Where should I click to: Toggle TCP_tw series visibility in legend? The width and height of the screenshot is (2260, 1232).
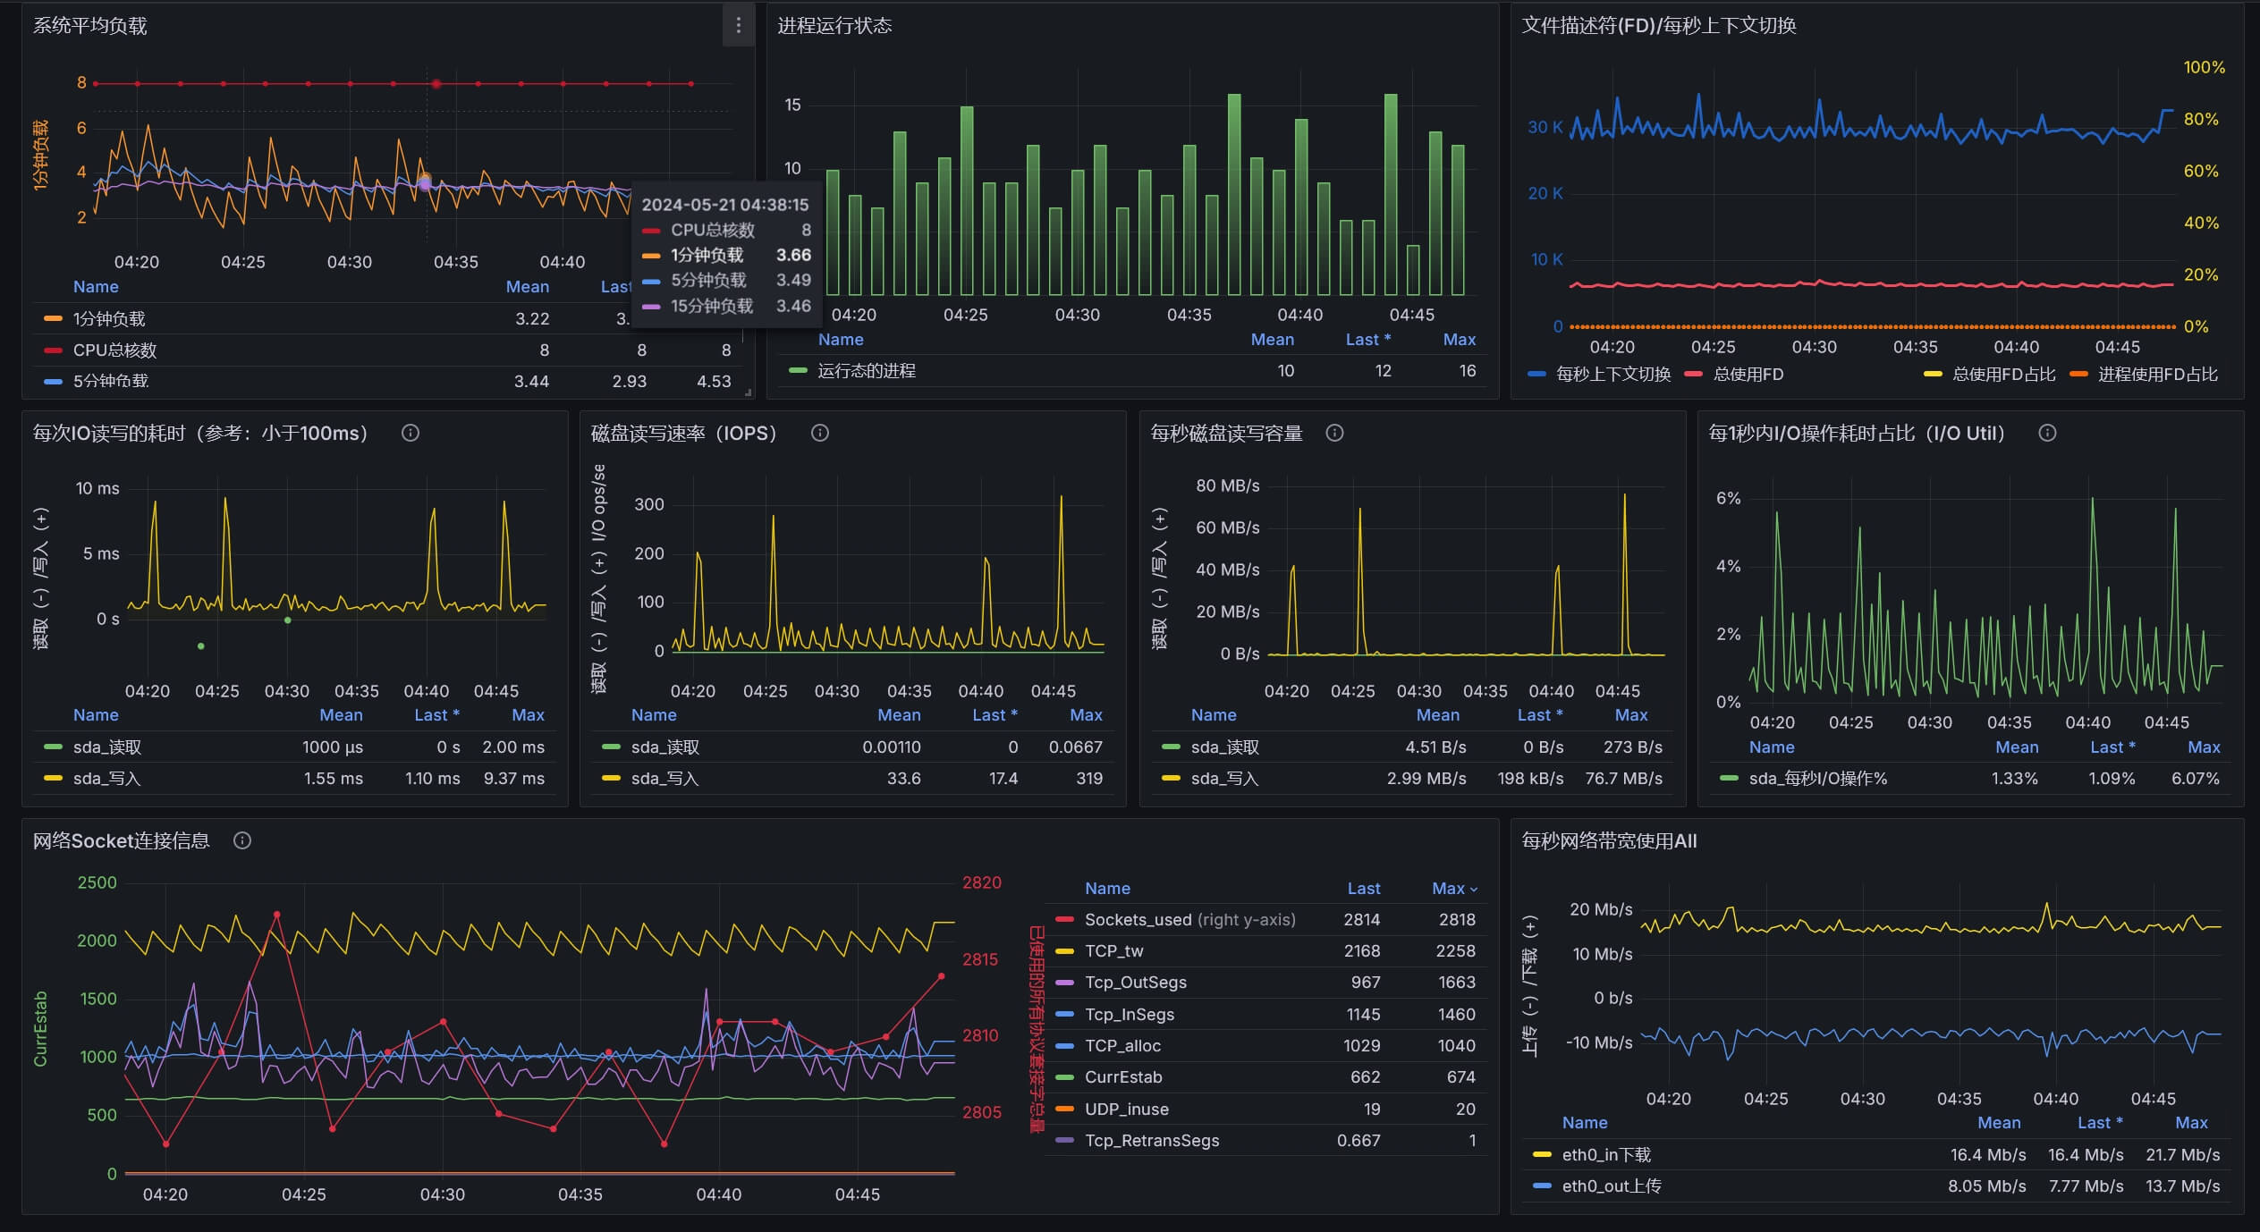coord(1113,951)
